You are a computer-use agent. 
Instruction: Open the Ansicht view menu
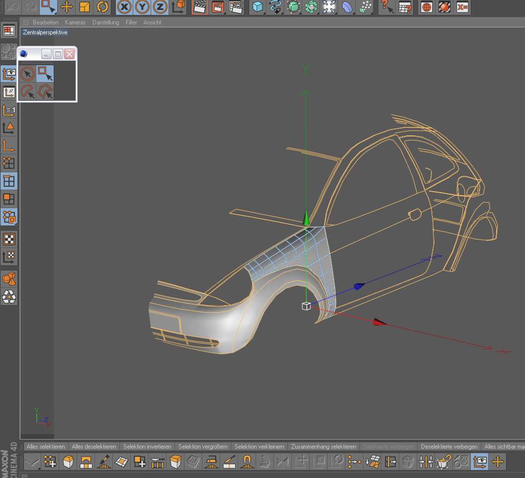152,22
